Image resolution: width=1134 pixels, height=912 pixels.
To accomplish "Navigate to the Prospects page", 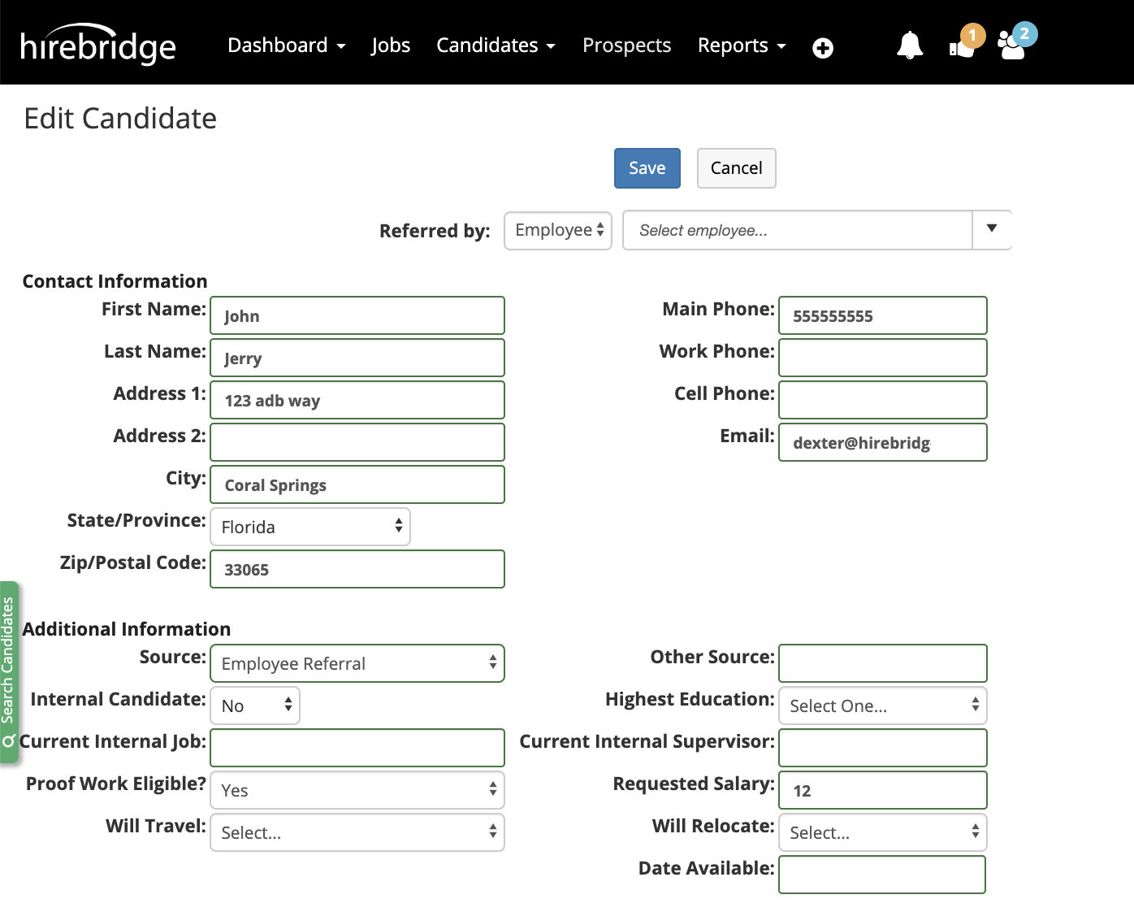I will [x=626, y=46].
